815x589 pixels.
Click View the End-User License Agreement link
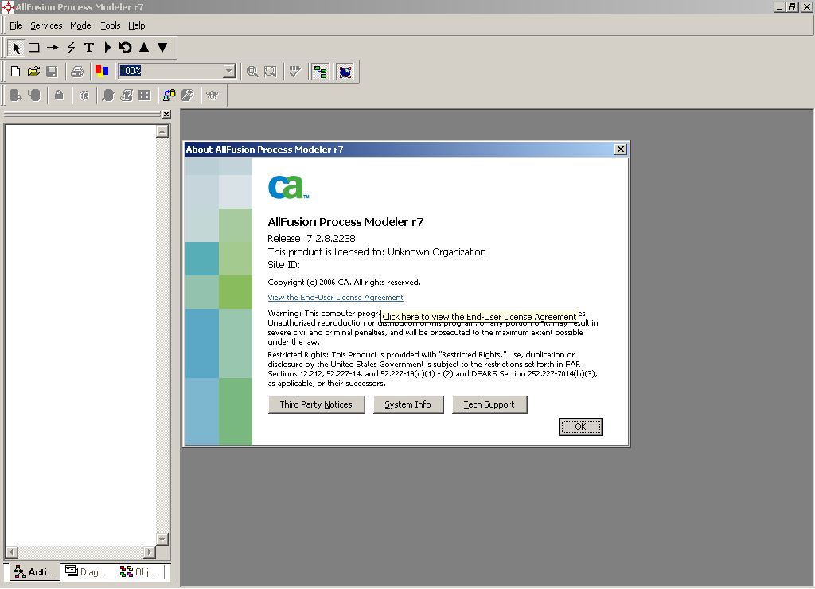pyautogui.click(x=335, y=298)
